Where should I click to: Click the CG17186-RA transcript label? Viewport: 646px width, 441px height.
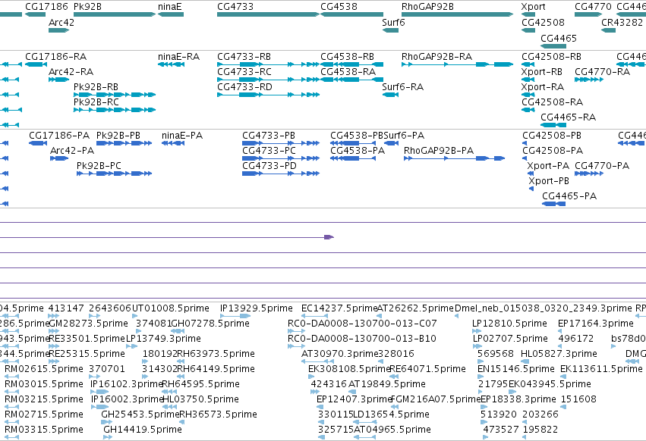pyautogui.click(x=55, y=56)
